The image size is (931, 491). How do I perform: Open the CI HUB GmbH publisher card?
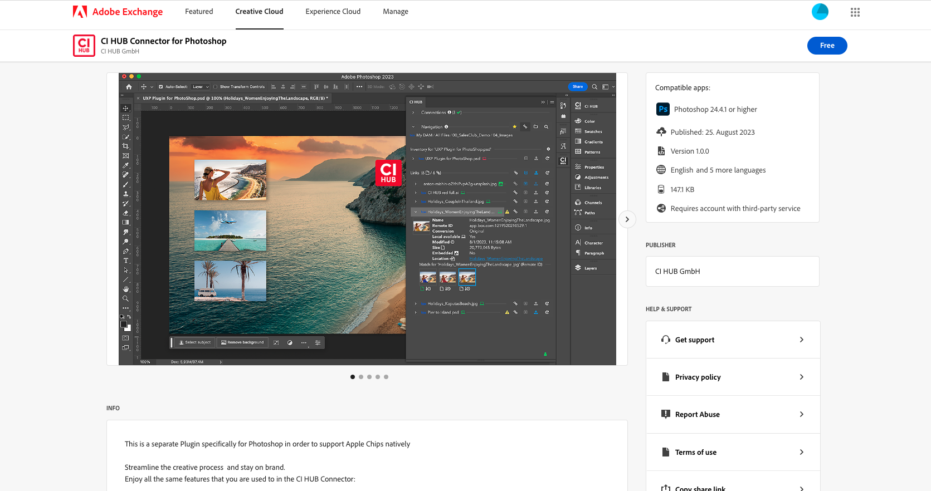click(732, 272)
